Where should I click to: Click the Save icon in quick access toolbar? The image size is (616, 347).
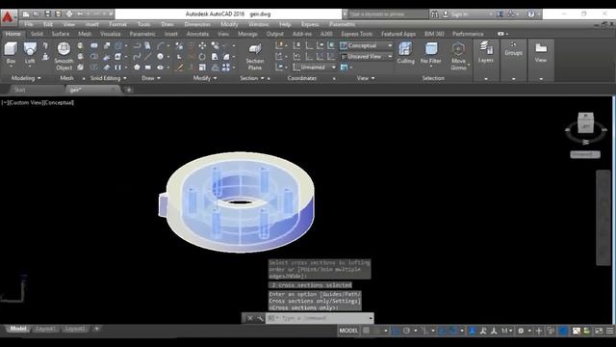pos(47,13)
